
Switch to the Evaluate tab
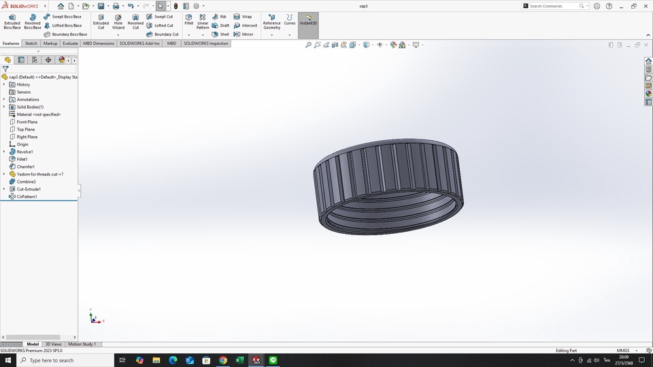coord(70,43)
